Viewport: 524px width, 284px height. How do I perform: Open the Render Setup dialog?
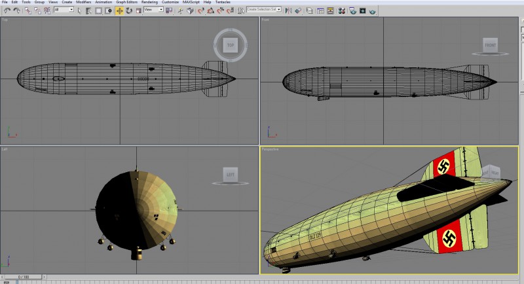click(x=352, y=10)
